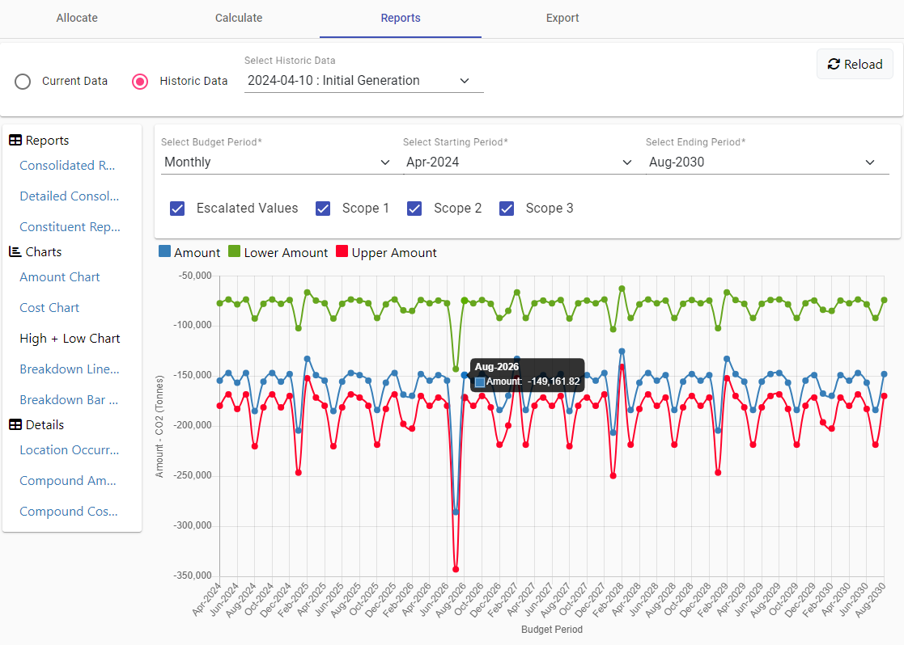Expand the Select Budget Period dropdown
904x645 pixels.
tap(278, 162)
